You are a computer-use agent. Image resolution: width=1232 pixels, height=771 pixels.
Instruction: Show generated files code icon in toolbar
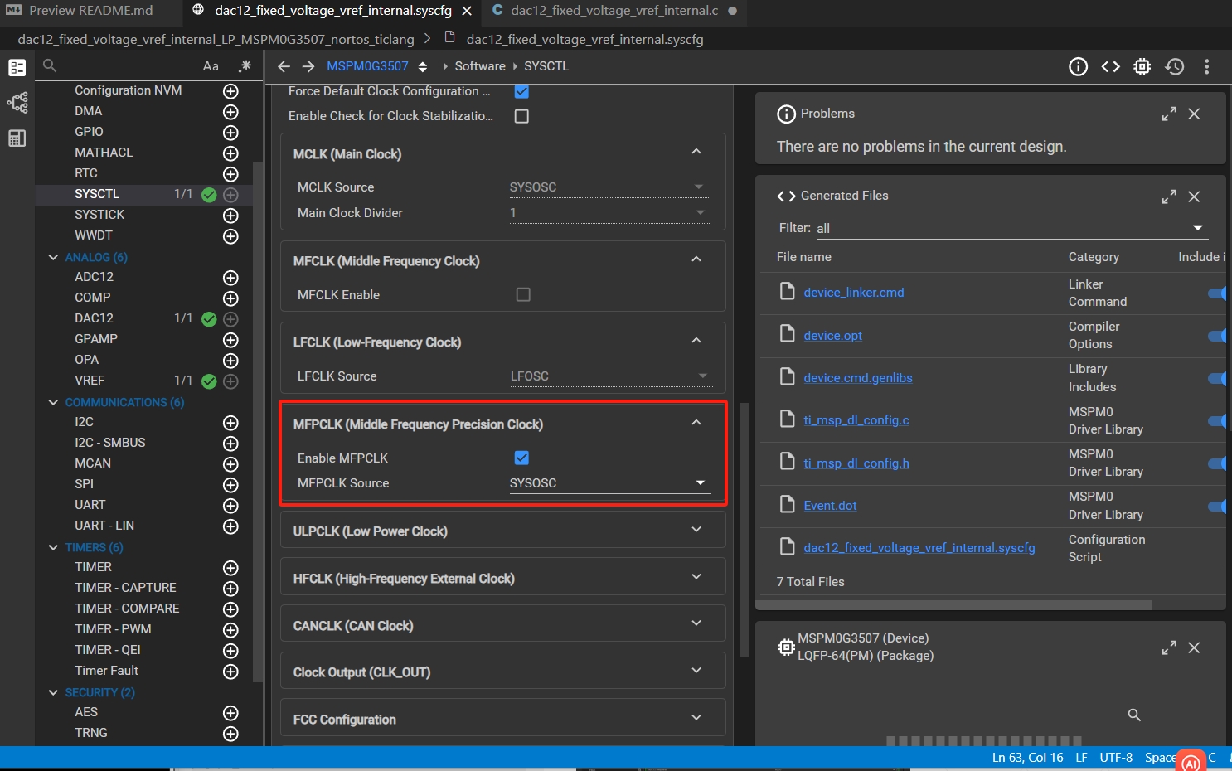click(x=1110, y=66)
